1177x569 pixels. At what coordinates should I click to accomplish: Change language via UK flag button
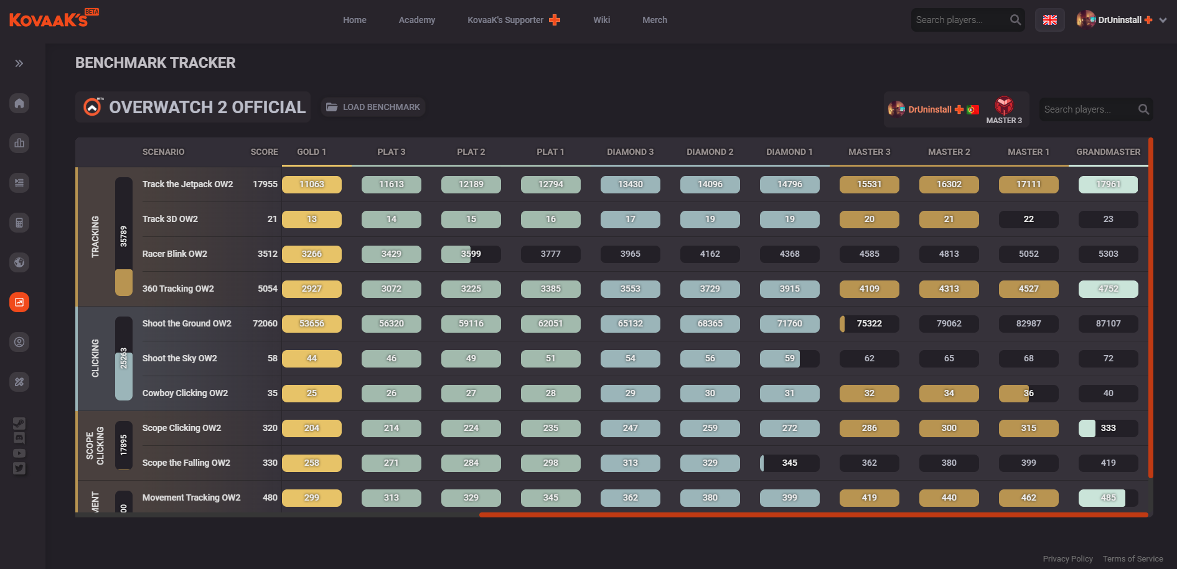(1050, 20)
